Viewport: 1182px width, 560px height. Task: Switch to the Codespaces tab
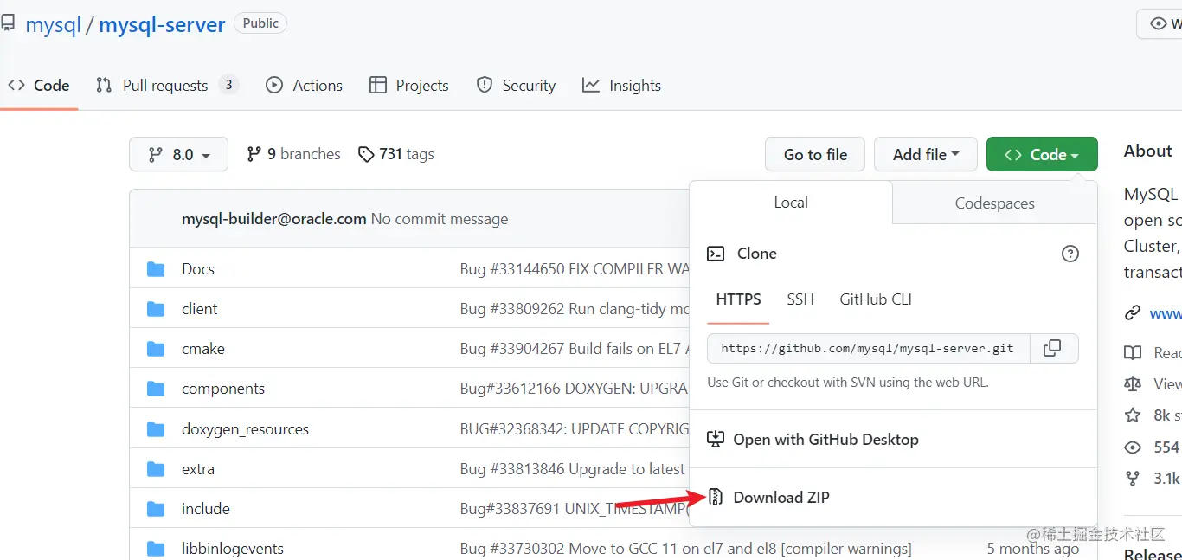995,203
